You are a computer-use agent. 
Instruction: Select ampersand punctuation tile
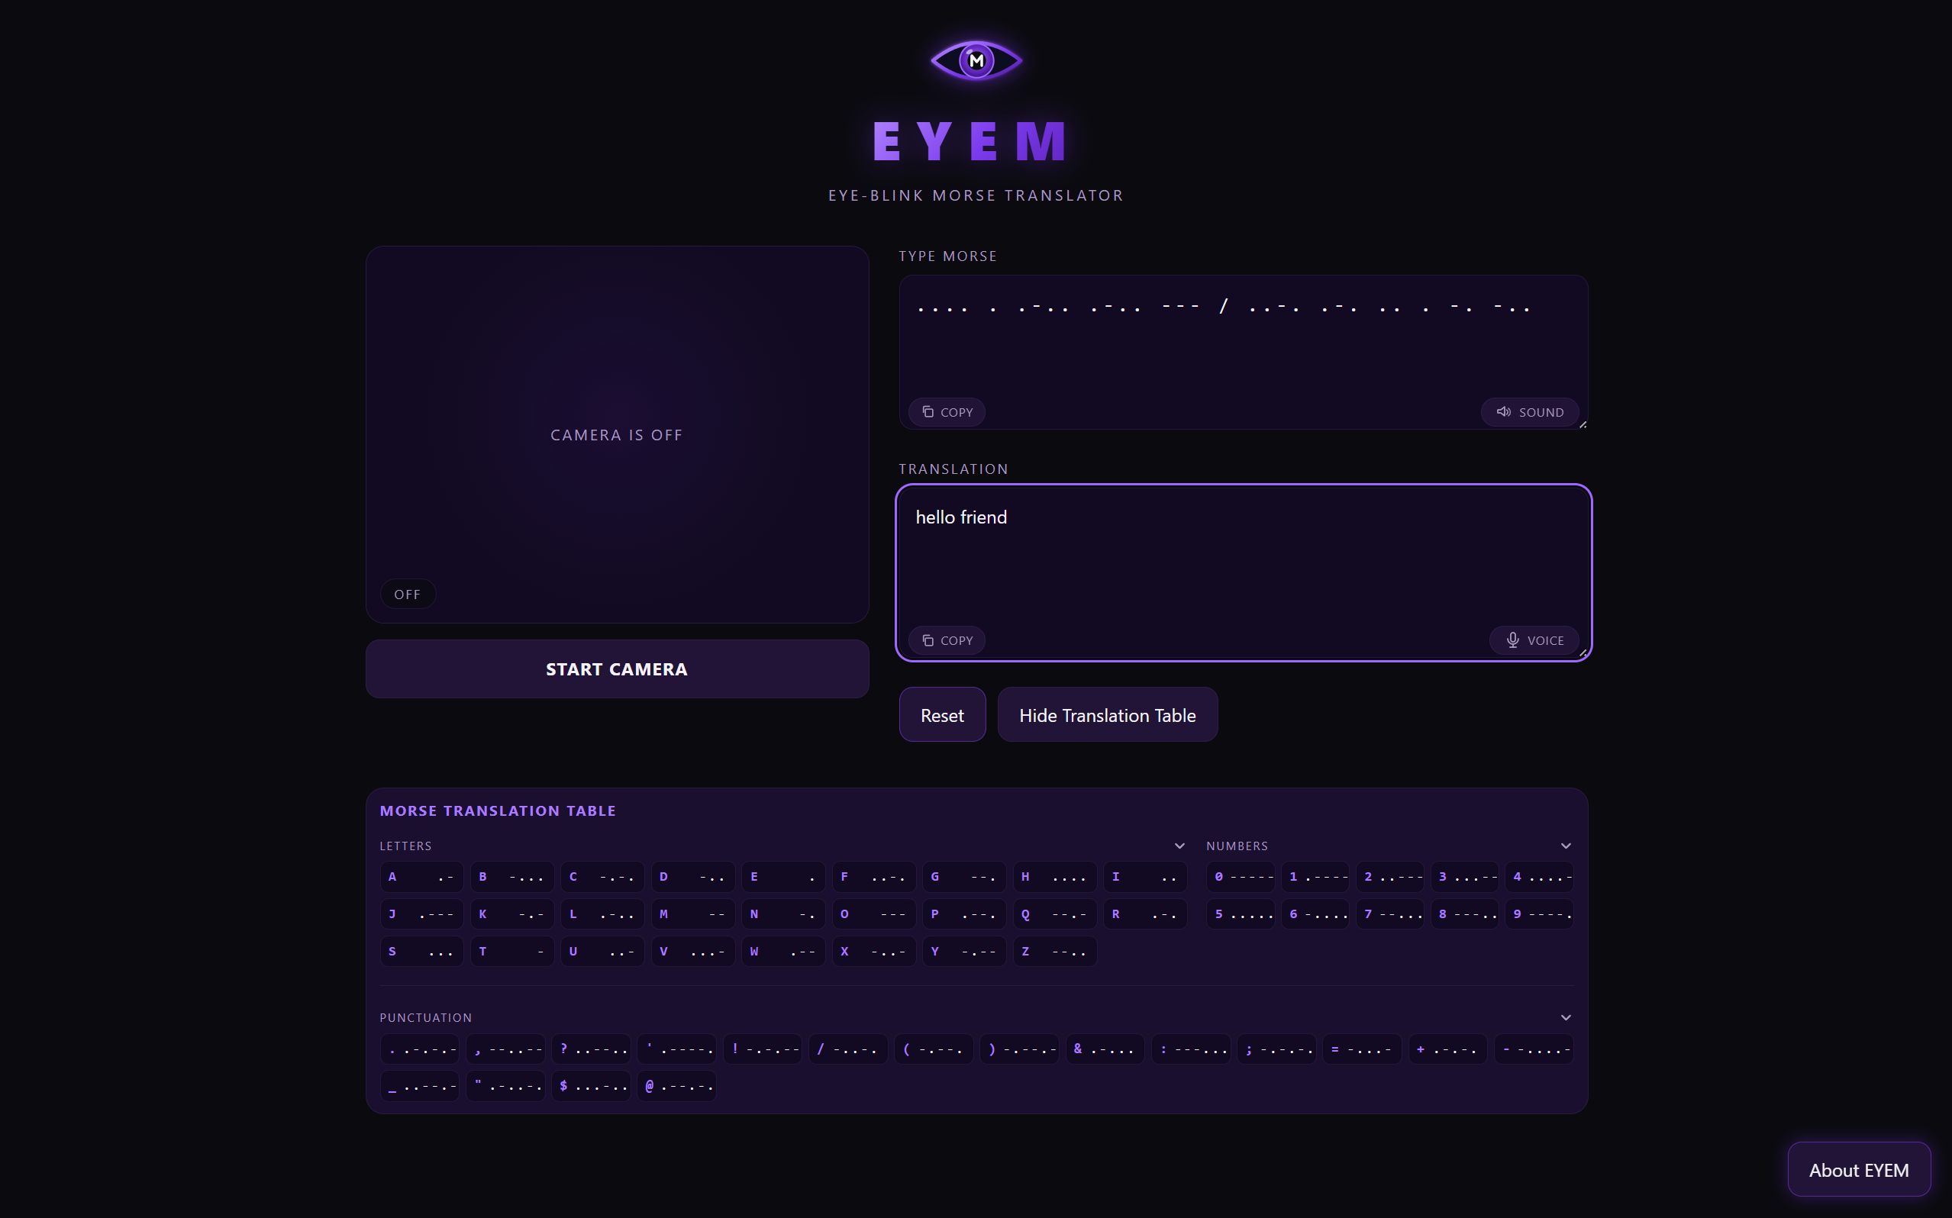(x=1105, y=1049)
